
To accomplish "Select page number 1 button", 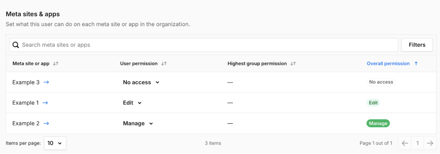I will tap(418, 143).
